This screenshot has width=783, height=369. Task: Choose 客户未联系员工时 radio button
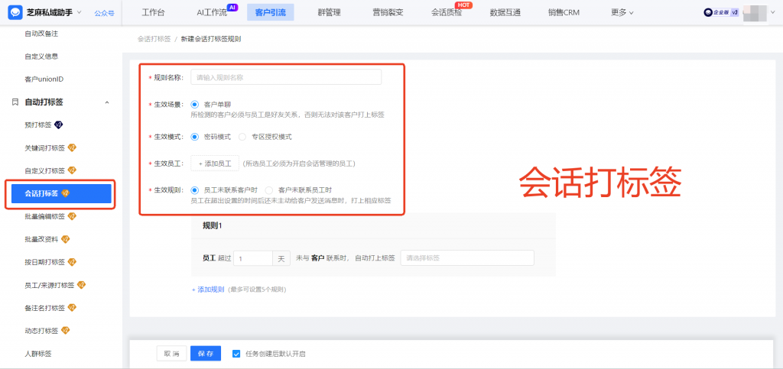point(269,190)
